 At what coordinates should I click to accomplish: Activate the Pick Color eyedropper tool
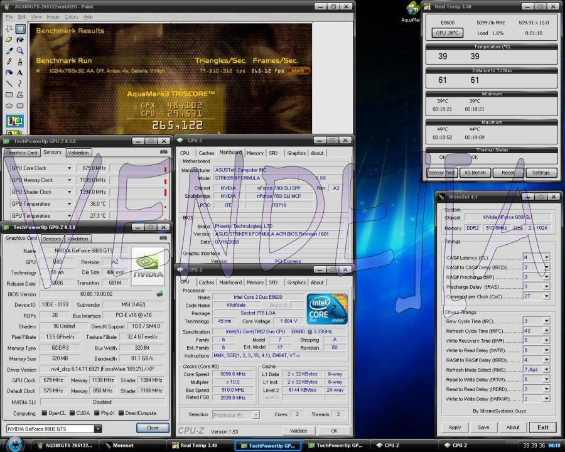pos(9,51)
